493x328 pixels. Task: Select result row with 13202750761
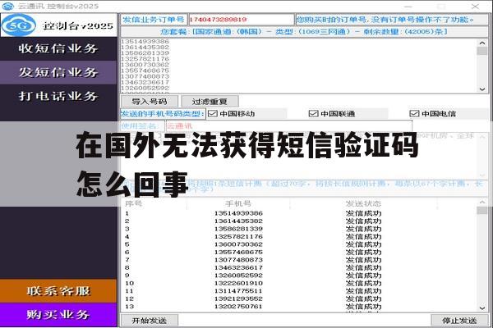(x=299, y=307)
